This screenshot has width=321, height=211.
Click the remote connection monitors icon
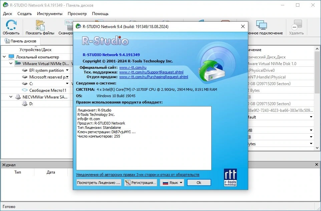pyautogui.click(x=261, y=25)
